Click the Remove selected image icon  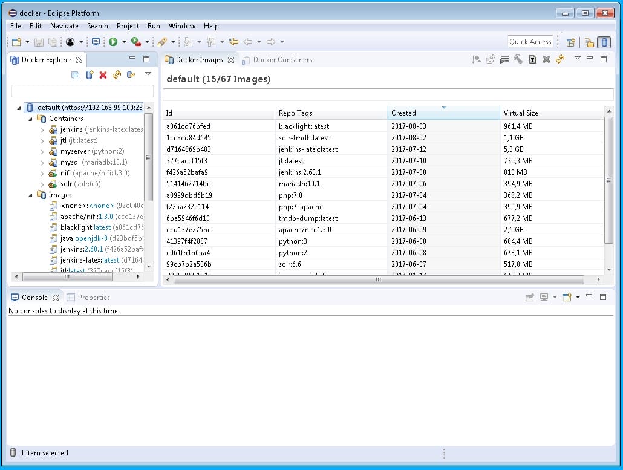546,59
